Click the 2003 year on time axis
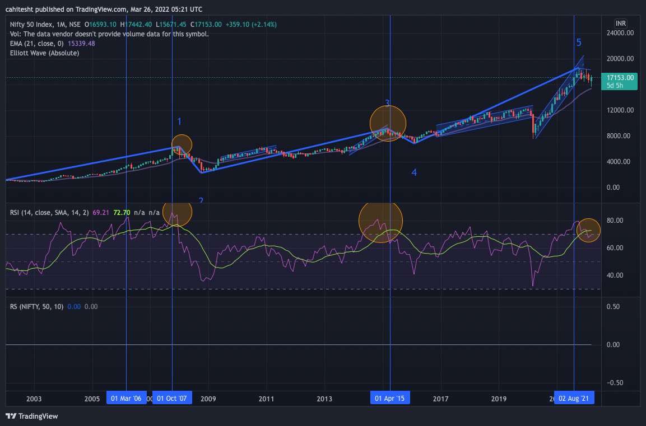Image resolution: width=646 pixels, height=426 pixels. 34,399
